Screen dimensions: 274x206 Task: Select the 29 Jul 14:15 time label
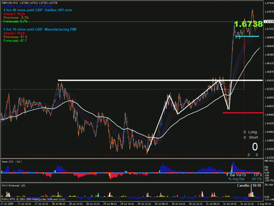click(127, 204)
